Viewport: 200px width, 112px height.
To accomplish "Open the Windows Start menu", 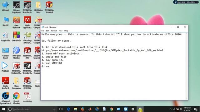I will pyautogui.click(x=3, y=109).
